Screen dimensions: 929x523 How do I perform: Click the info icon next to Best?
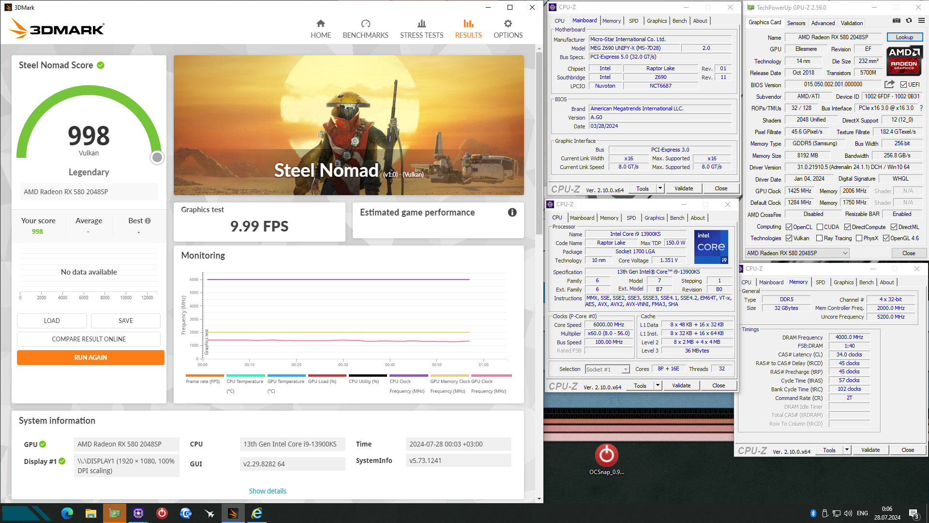point(148,221)
